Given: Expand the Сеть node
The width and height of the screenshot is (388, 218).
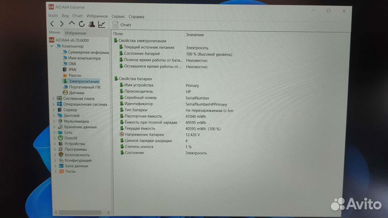Looking at the screenshot, I should (54, 132).
